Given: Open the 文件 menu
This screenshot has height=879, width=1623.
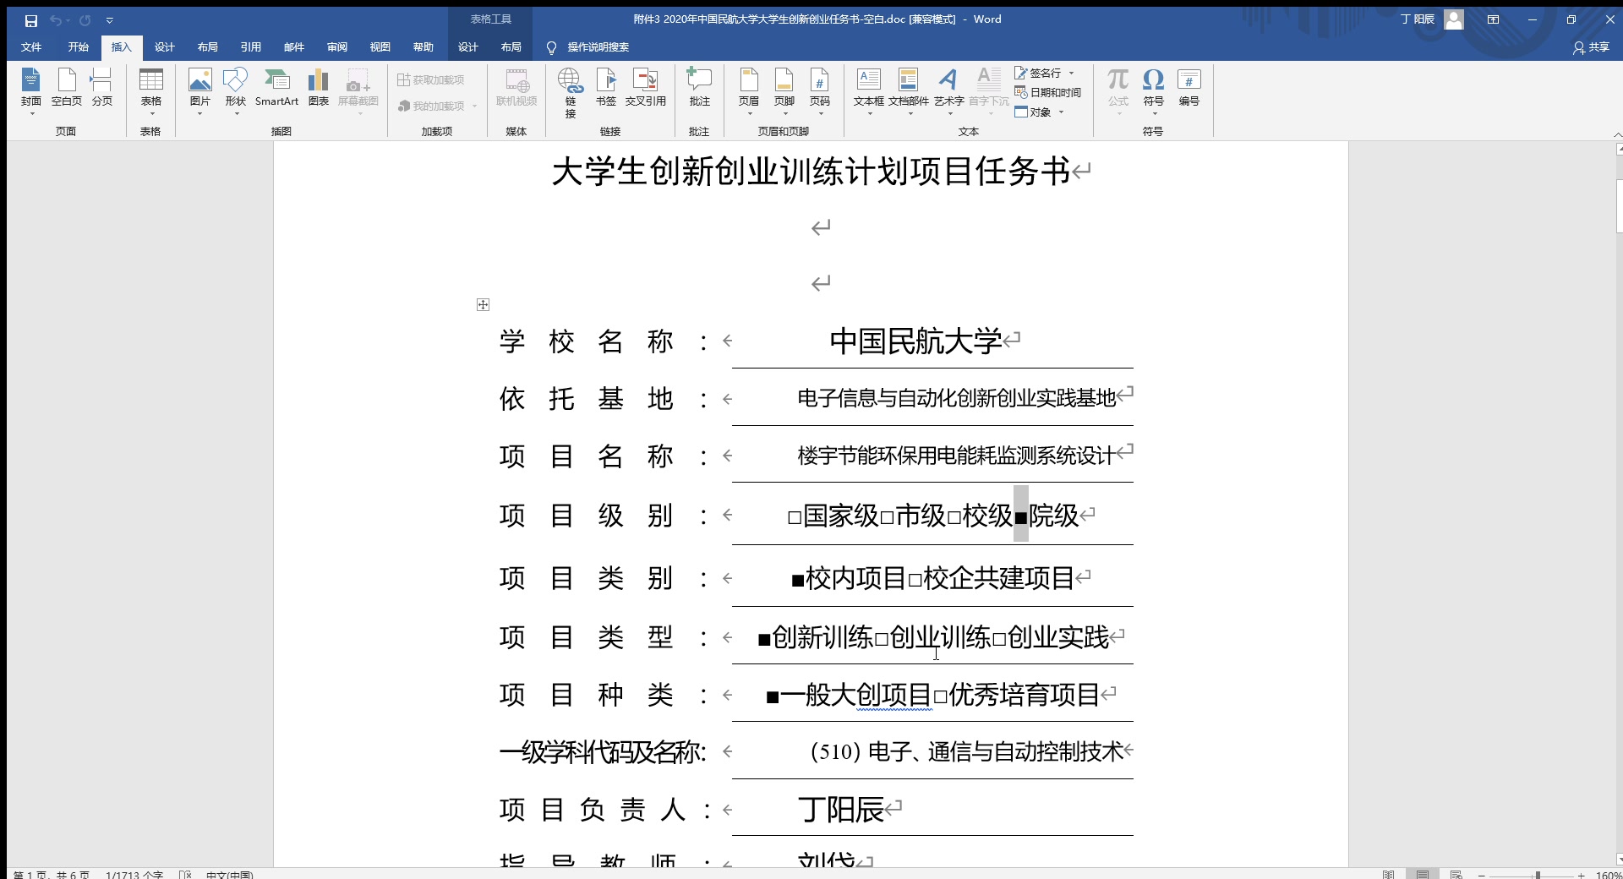Looking at the screenshot, I should click(x=30, y=47).
